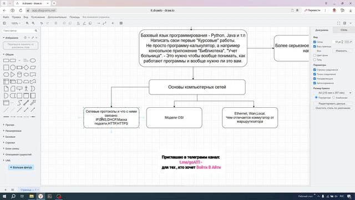Open the insert plus menu in toolbar

click(x=113, y=23)
